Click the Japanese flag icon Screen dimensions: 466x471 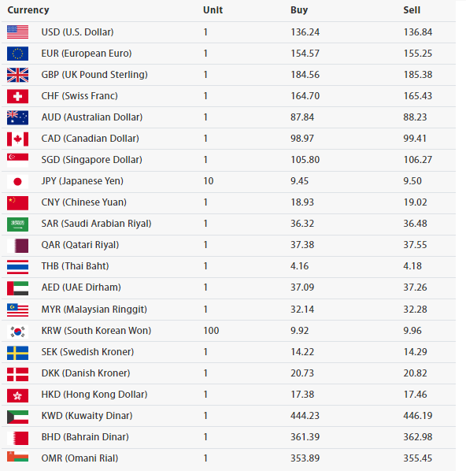(x=18, y=181)
